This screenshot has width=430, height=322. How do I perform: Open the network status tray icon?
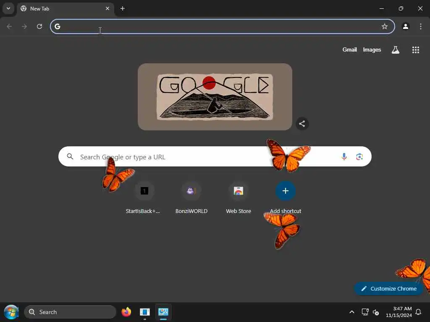pos(365,312)
